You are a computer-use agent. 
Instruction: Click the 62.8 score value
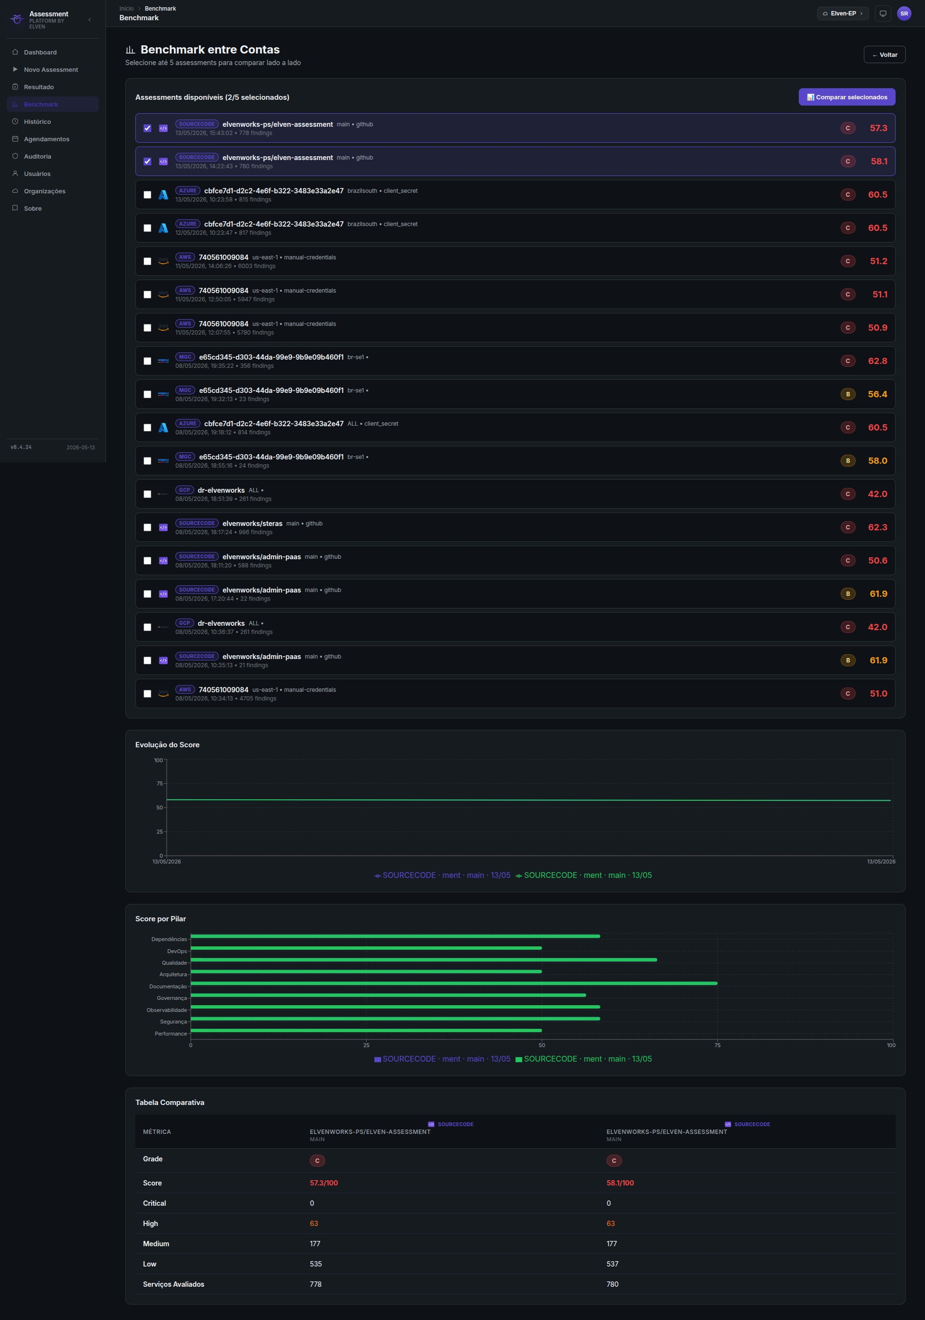point(877,361)
